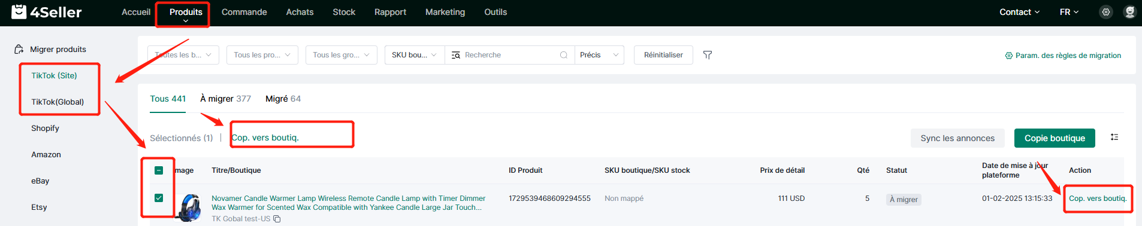The width and height of the screenshot is (1142, 226).
Task: Click the 'Qté' column header
Action: (863, 170)
